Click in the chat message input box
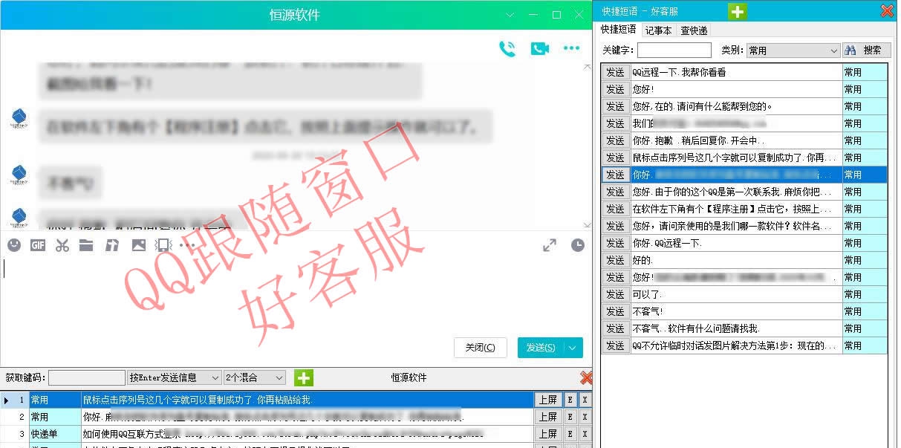 (297, 293)
